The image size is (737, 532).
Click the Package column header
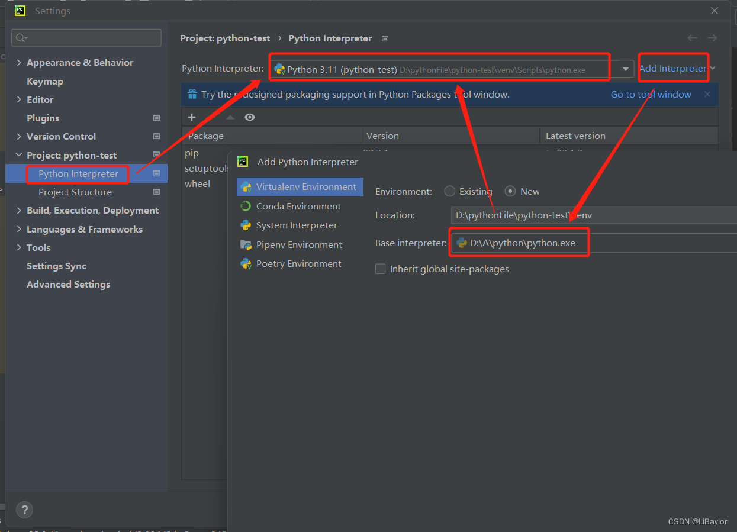(272, 136)
